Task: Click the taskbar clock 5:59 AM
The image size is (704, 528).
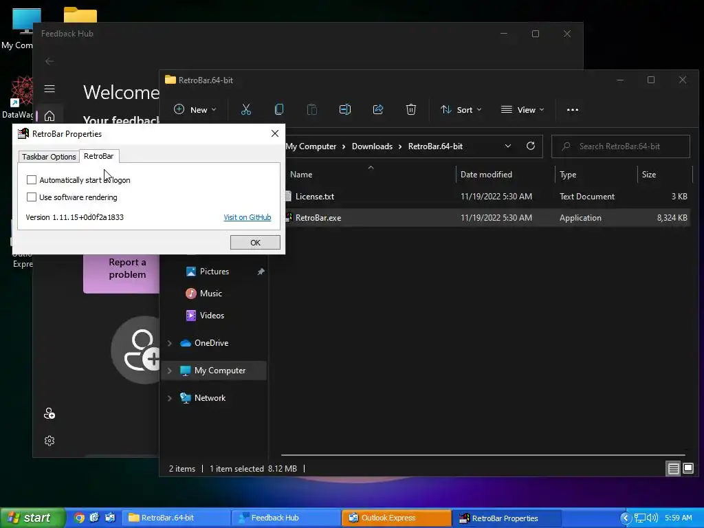Action: [679, 518]
